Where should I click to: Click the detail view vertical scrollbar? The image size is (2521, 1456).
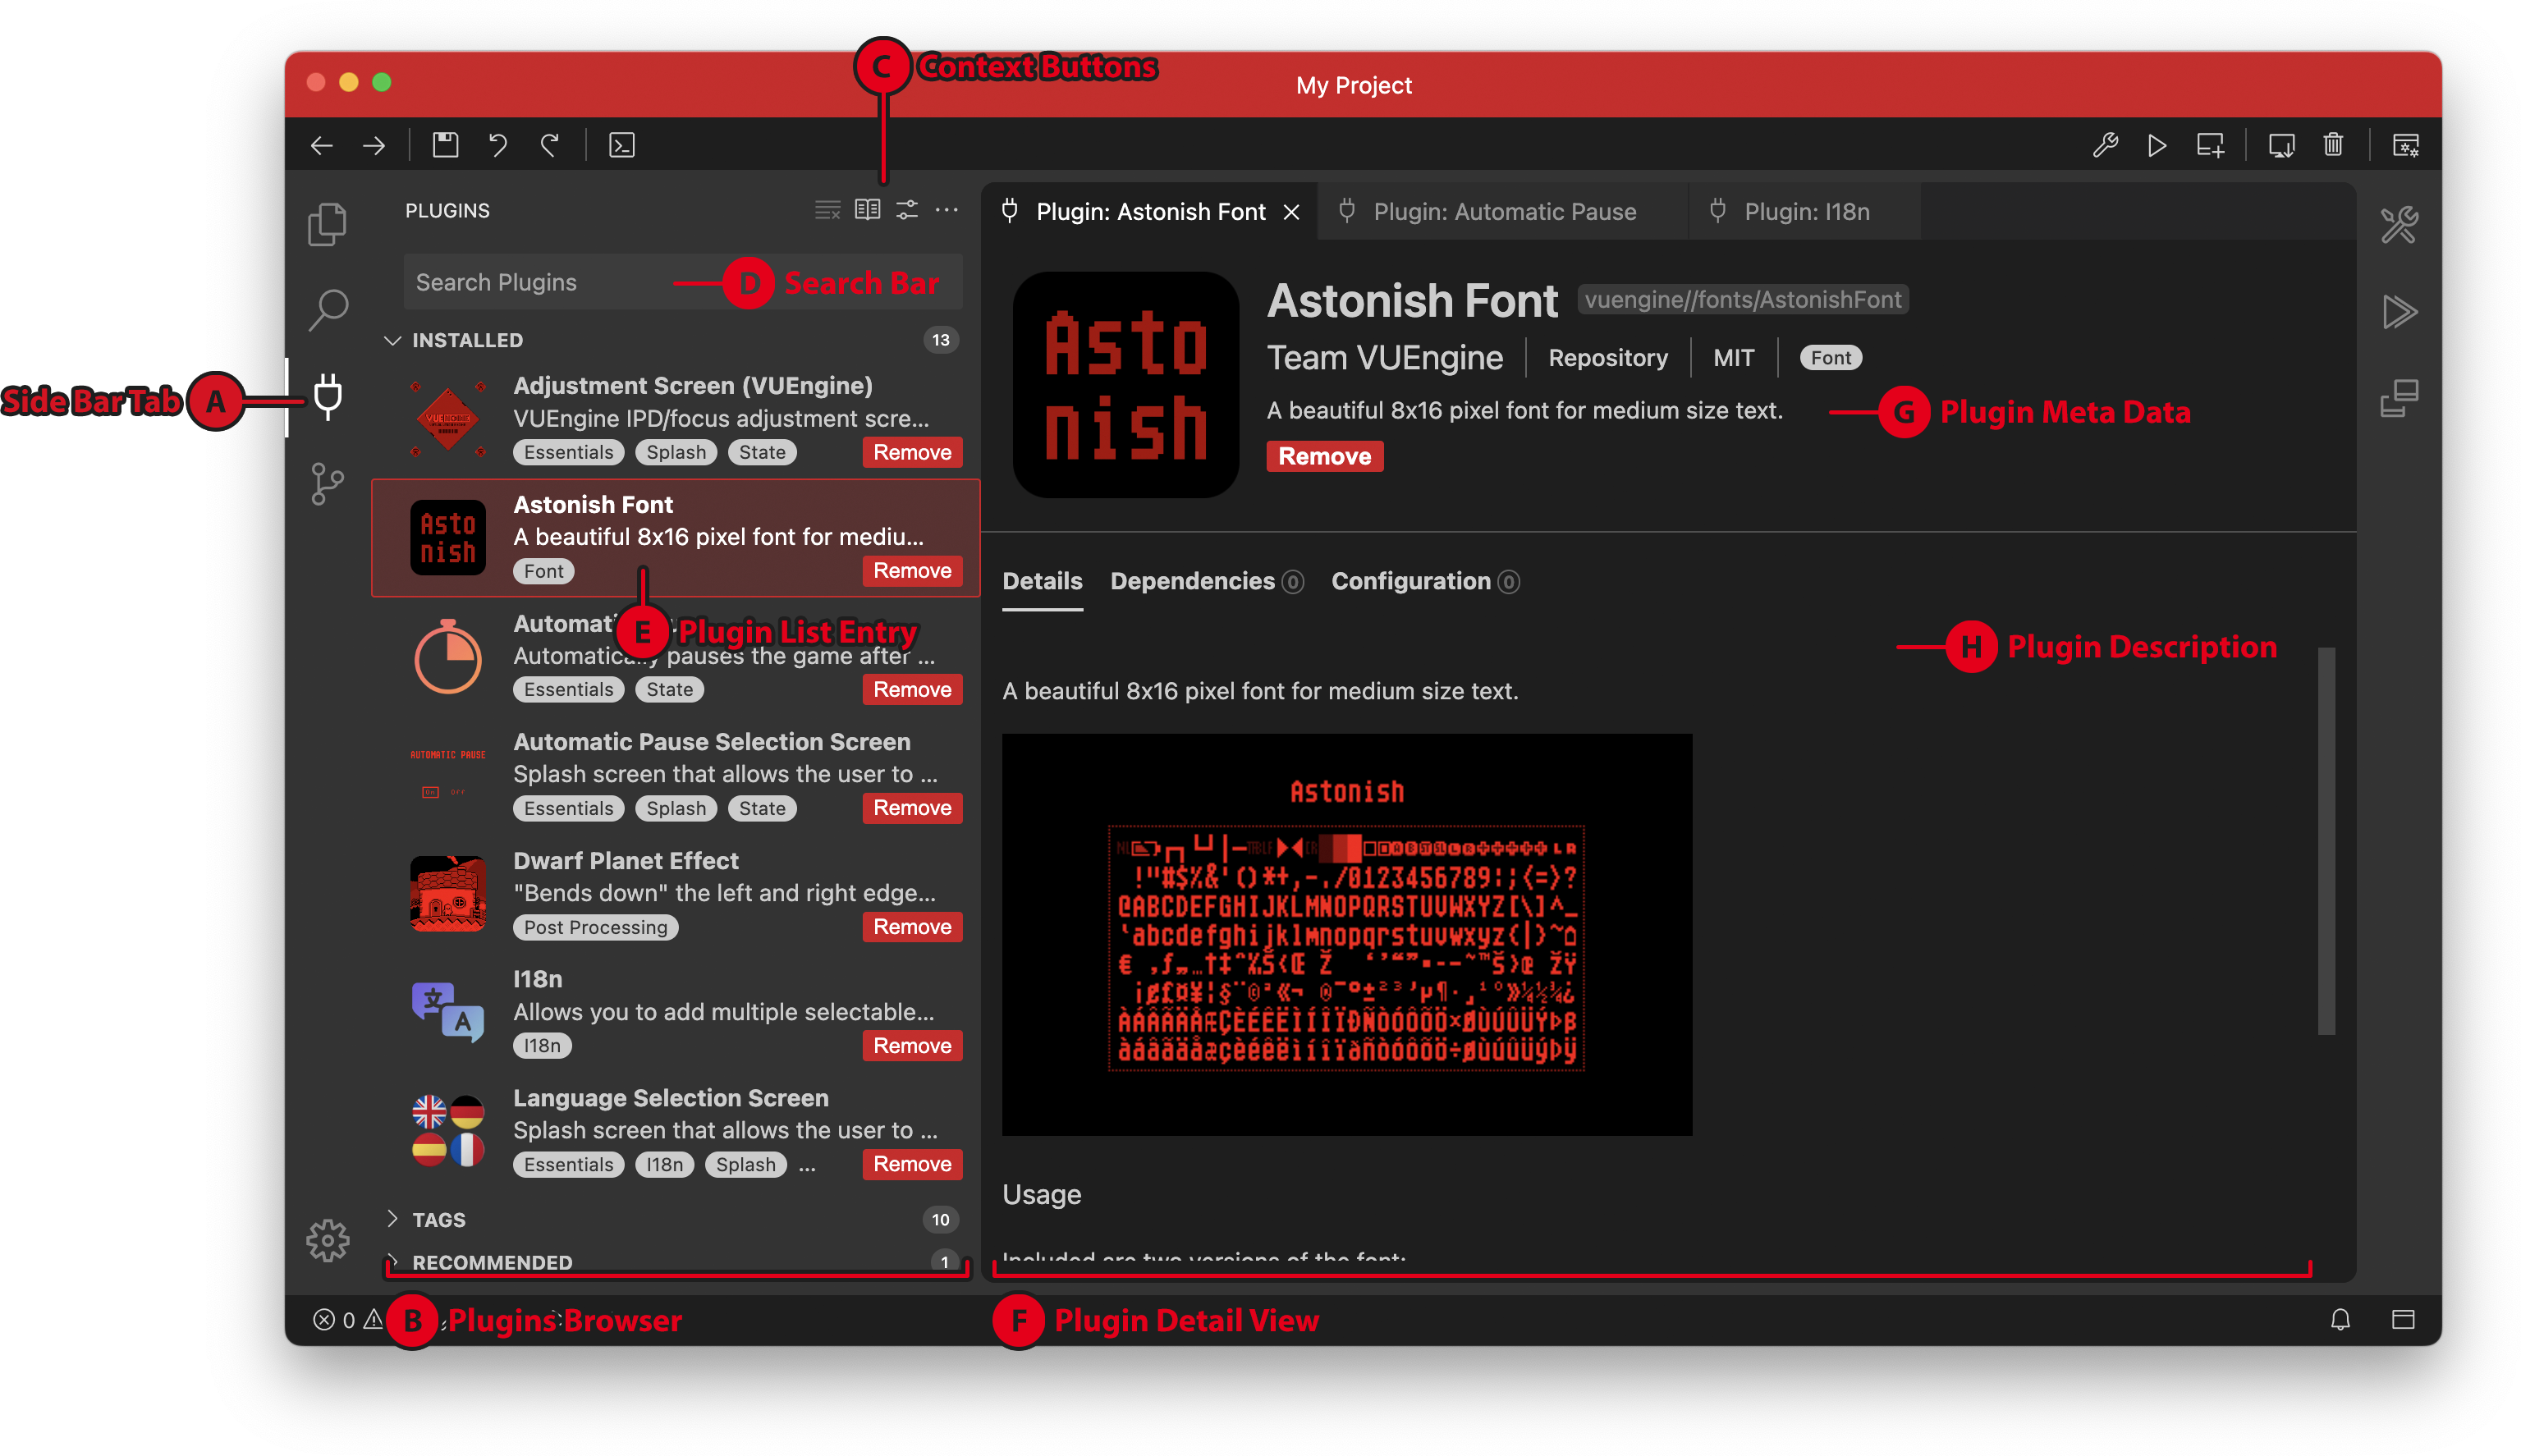[x=2326, y=840]
